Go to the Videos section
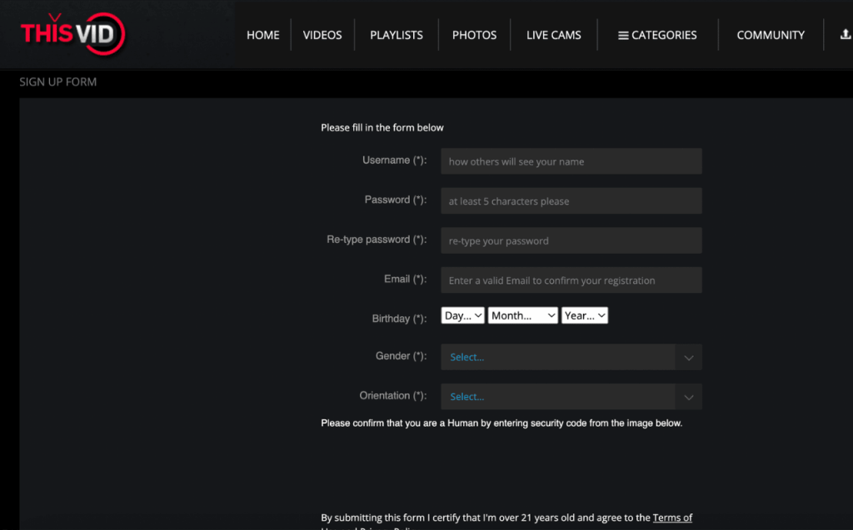This screenshot has width=853, height=530. click(x=322, y=35)
